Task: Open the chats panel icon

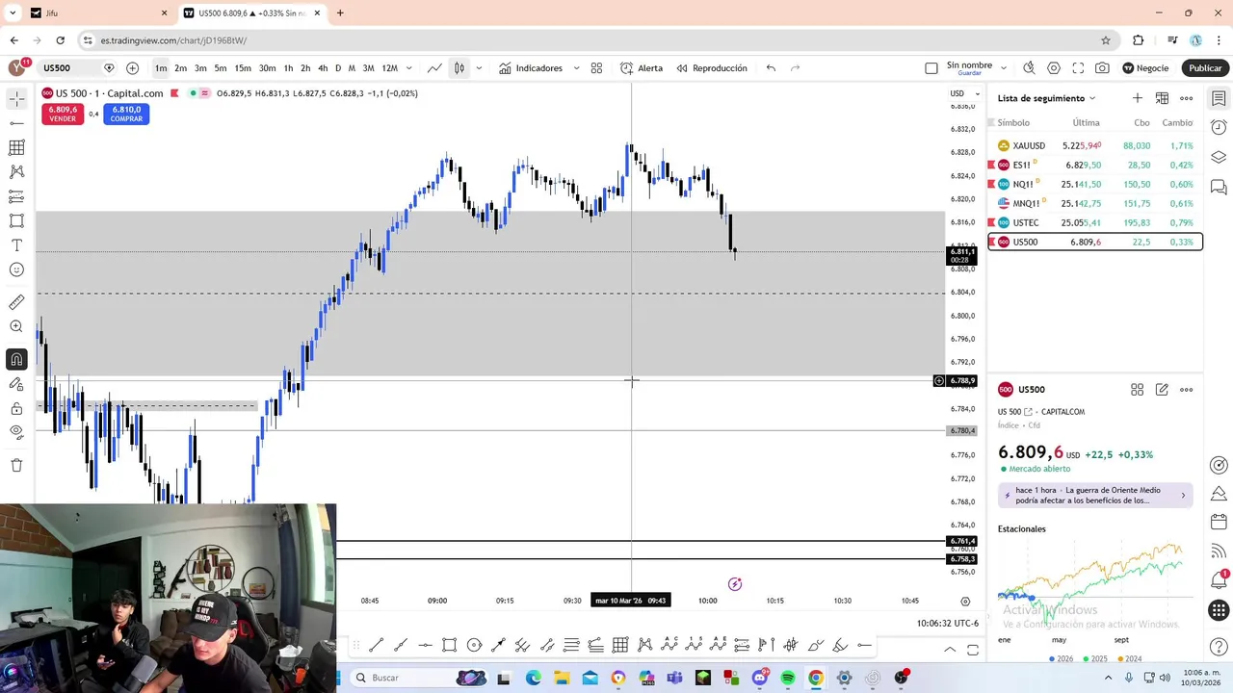Action: click(x=1219, y=187)
